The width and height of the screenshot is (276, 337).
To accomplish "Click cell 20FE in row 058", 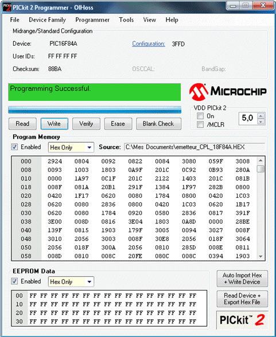I will tap(135, 256).
